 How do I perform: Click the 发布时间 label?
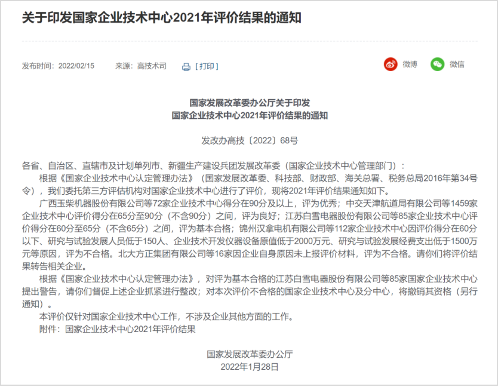point(37,66)
